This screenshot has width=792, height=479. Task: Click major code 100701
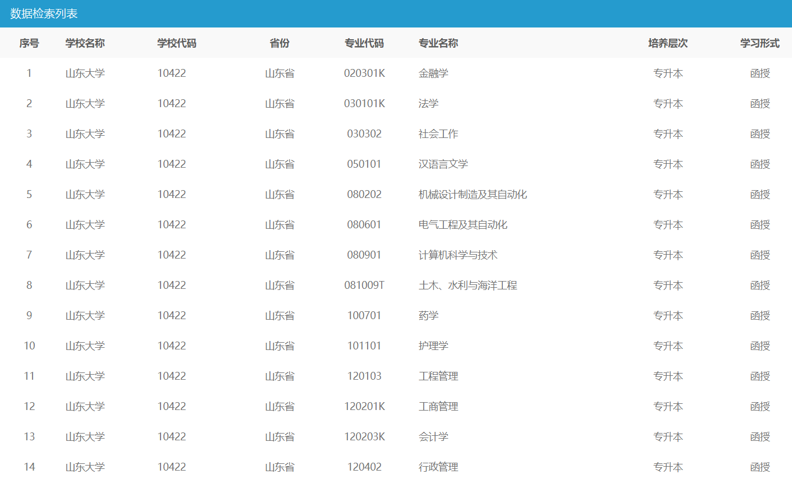(x=364, y=316)
